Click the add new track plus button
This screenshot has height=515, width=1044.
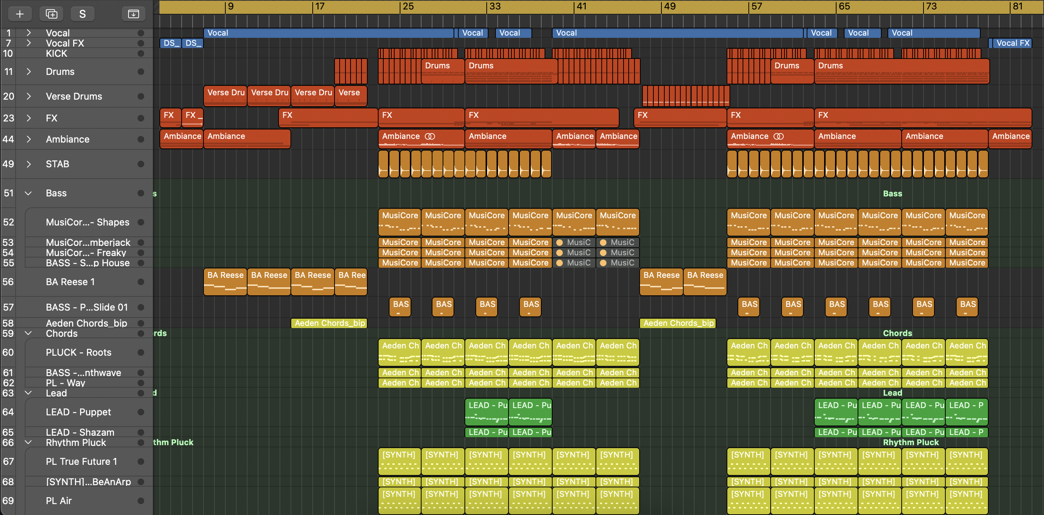[x=19, y=14]
